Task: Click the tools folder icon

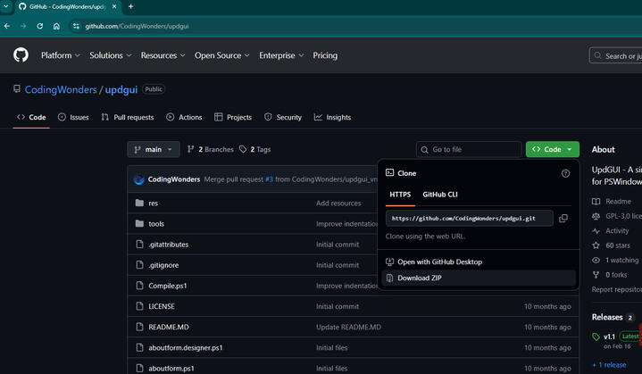Action: click(139, 223)
